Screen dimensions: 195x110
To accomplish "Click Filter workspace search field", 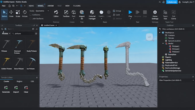I will (176, 29).
